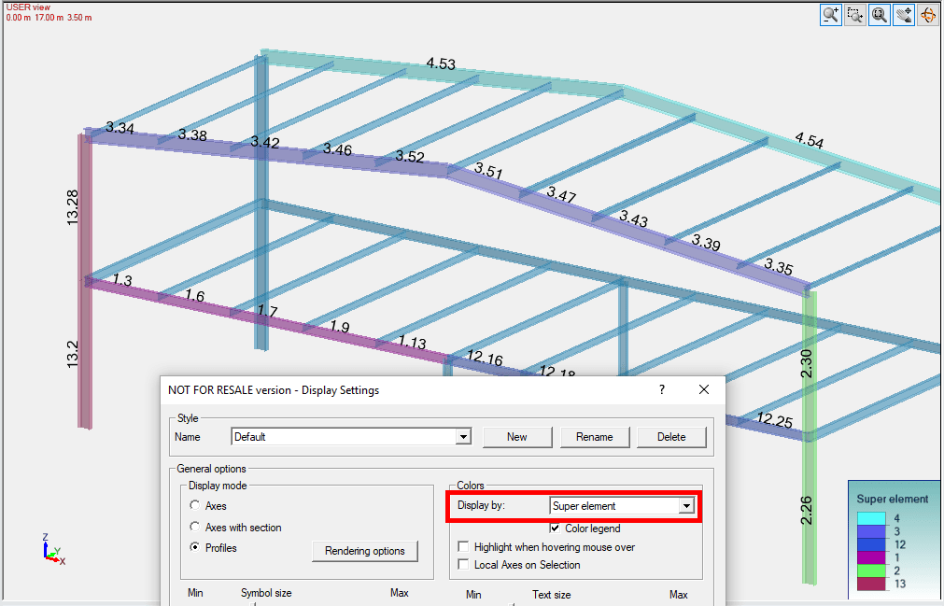Select the Axes display mode

(x=194, y=506)
